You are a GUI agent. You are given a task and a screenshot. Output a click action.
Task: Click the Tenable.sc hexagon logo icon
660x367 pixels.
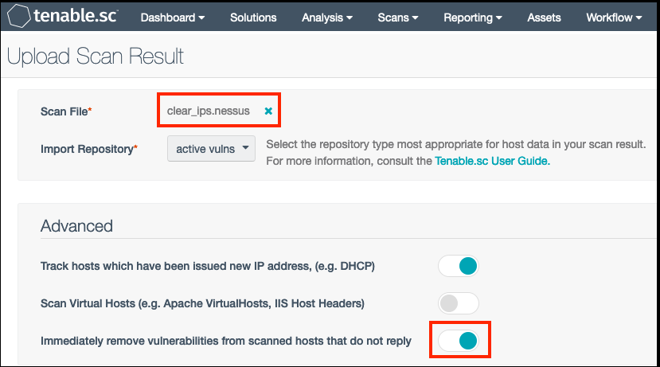[x=19, y=16]
